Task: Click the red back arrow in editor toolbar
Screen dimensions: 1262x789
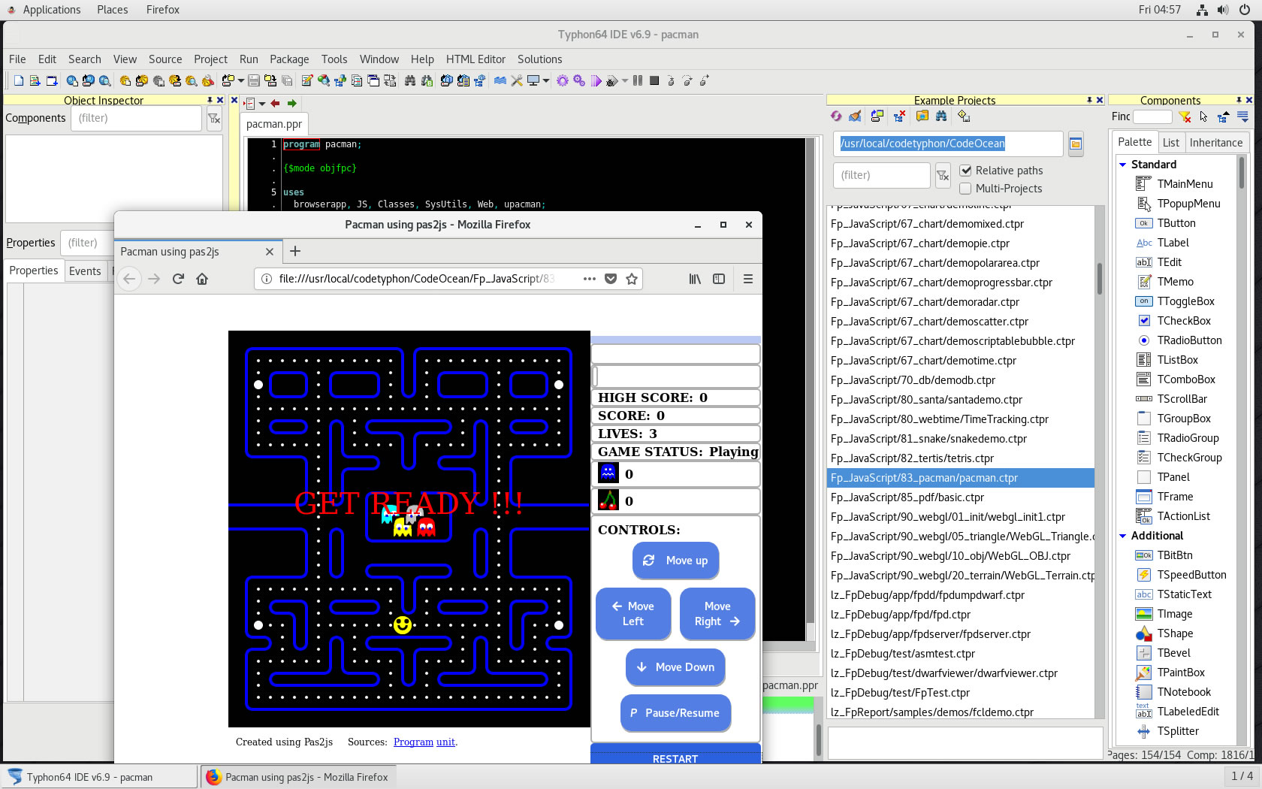Action: (275, 104)
